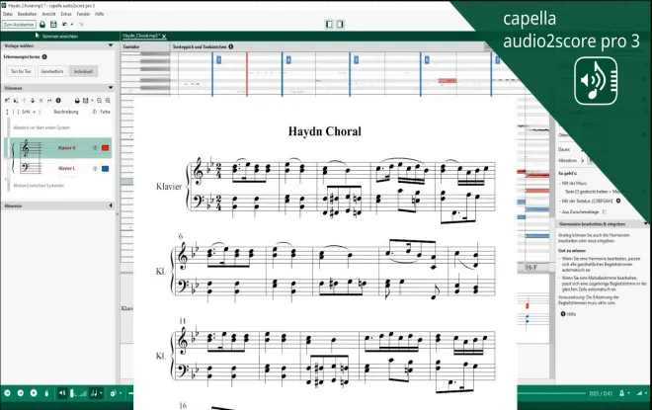The image size is (652, 410).
Task: Click the Hilfe link in right panel
Action: tap(571, 314)
